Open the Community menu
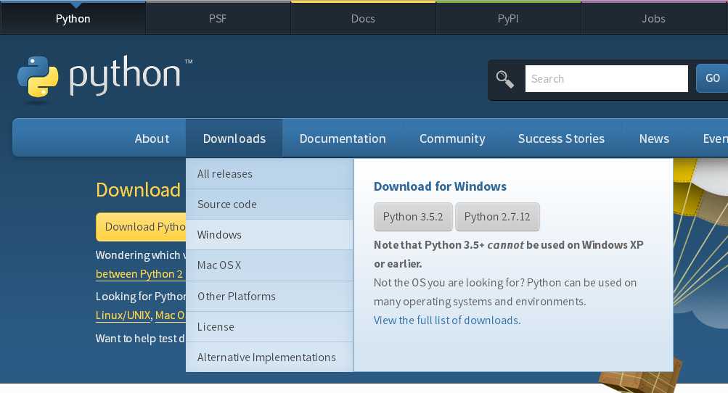The height and width of the screenshot is (393, 728). 452,138
